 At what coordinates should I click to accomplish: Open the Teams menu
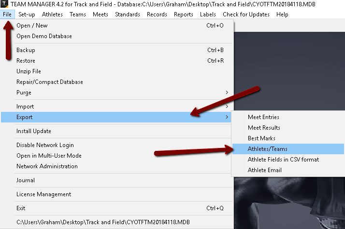coord(78,14)
